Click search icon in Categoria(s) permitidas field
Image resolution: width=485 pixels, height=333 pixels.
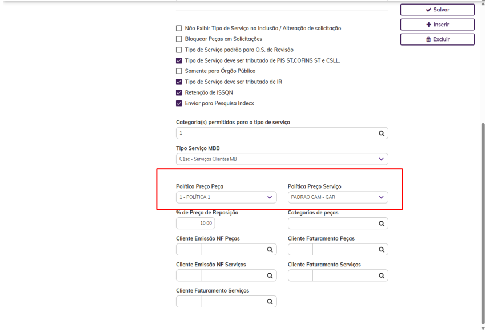tap(382, 133)
